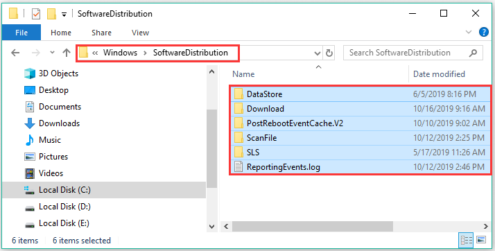The width and height of the screenshot is (495, 251).
Task: Open Customize Quick Access Toolbar dropdown arrow
Action: [64, 14]
